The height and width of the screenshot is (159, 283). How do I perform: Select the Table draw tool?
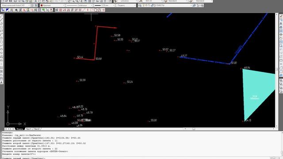(1, 79)
